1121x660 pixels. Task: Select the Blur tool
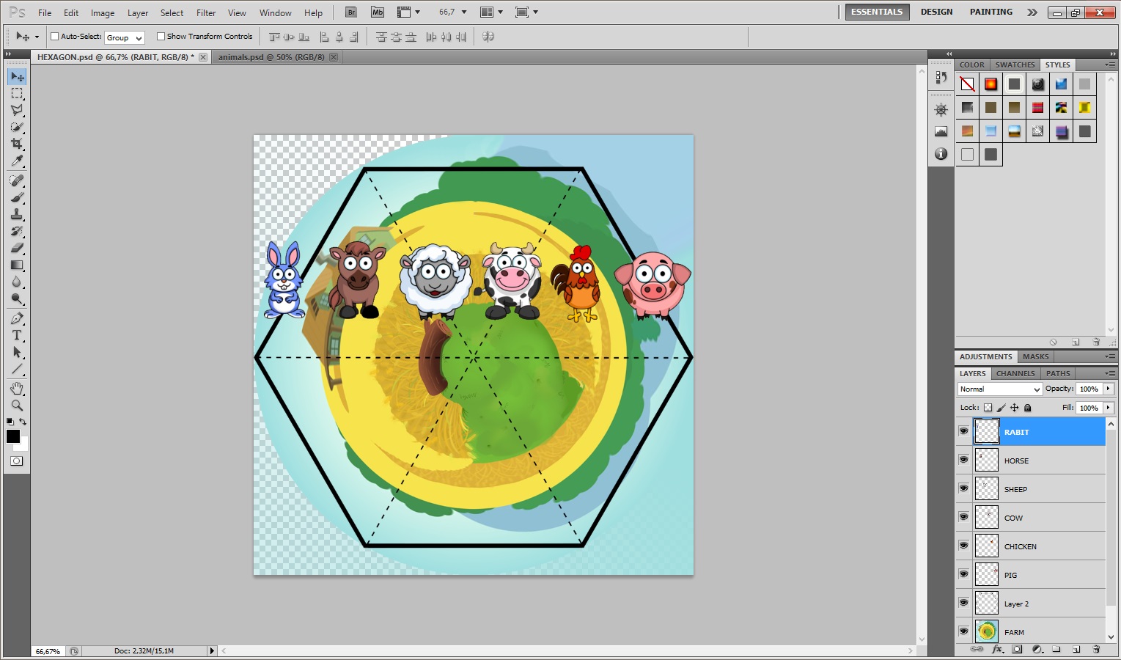[x=17, y=282]
